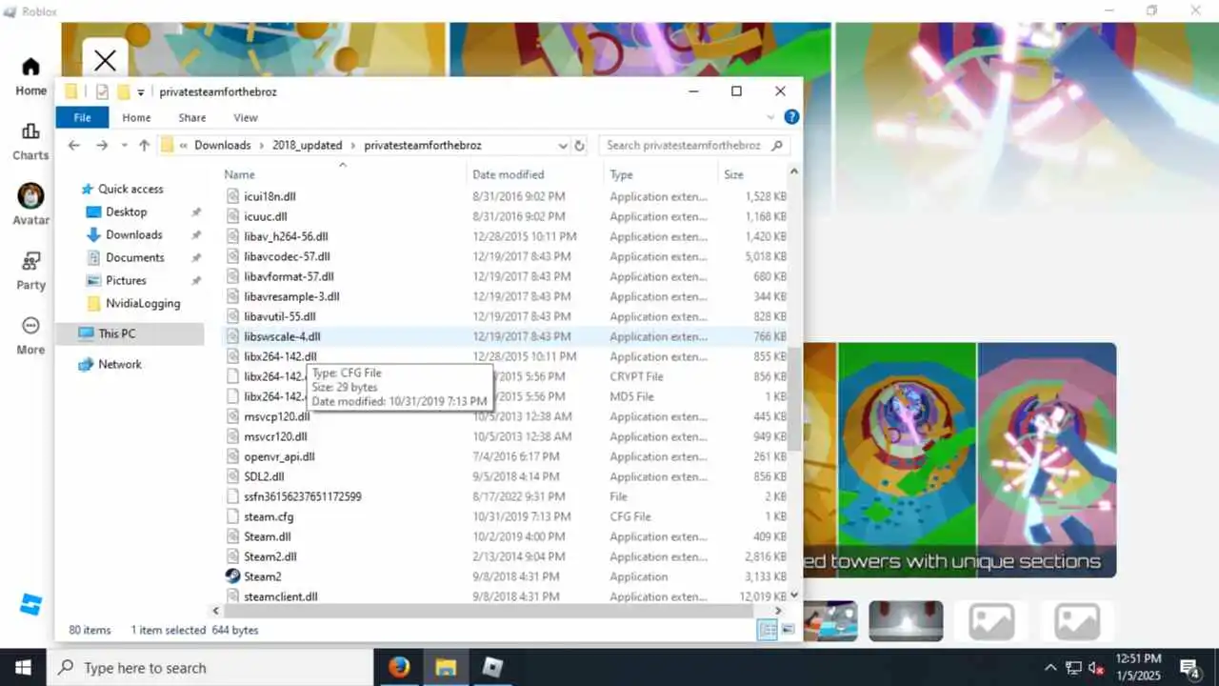Click the 2018_updated breadcrumb segment

[307, 146]
